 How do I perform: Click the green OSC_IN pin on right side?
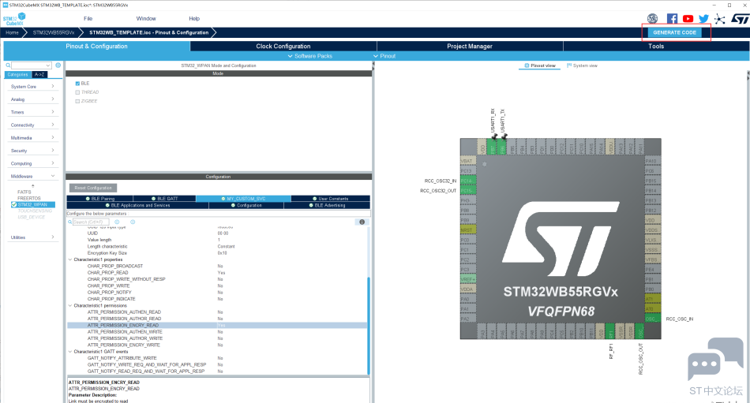click(652, 319)
